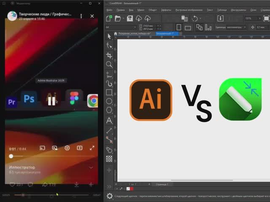This screenshot has width=270, height=202.
Task: Click the Import icon in toolbar
Action: point(220,18)
